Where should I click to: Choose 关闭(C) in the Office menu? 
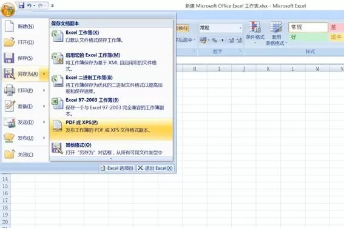tap(25, 155)
